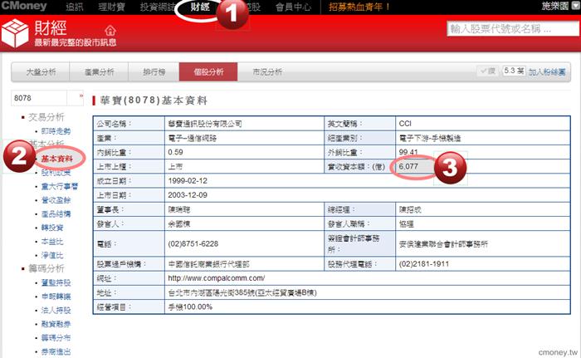Click the 籌碼分析 sidebar heading

click(x=46, y=268)
